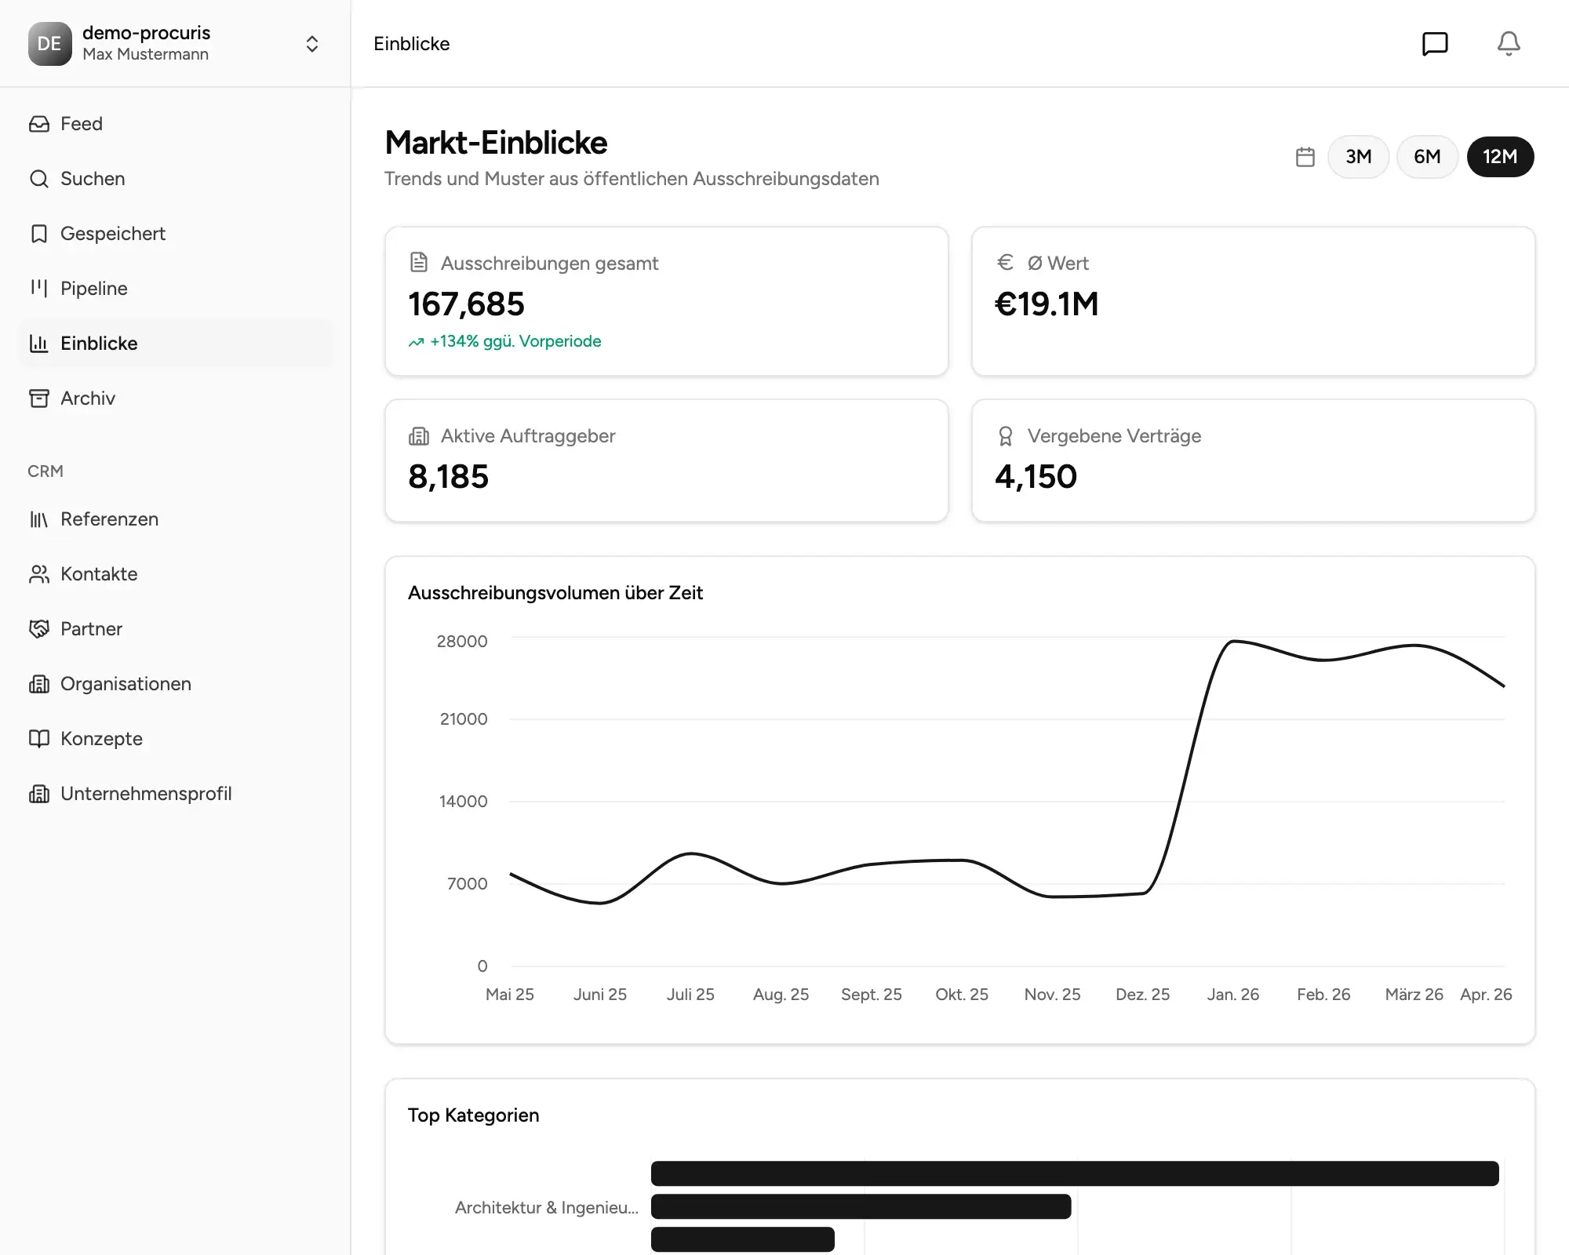This screenshot has height=1255, width=1569.
Task: Click the green trend-up arrow icon
Action: tap(416, 342)
